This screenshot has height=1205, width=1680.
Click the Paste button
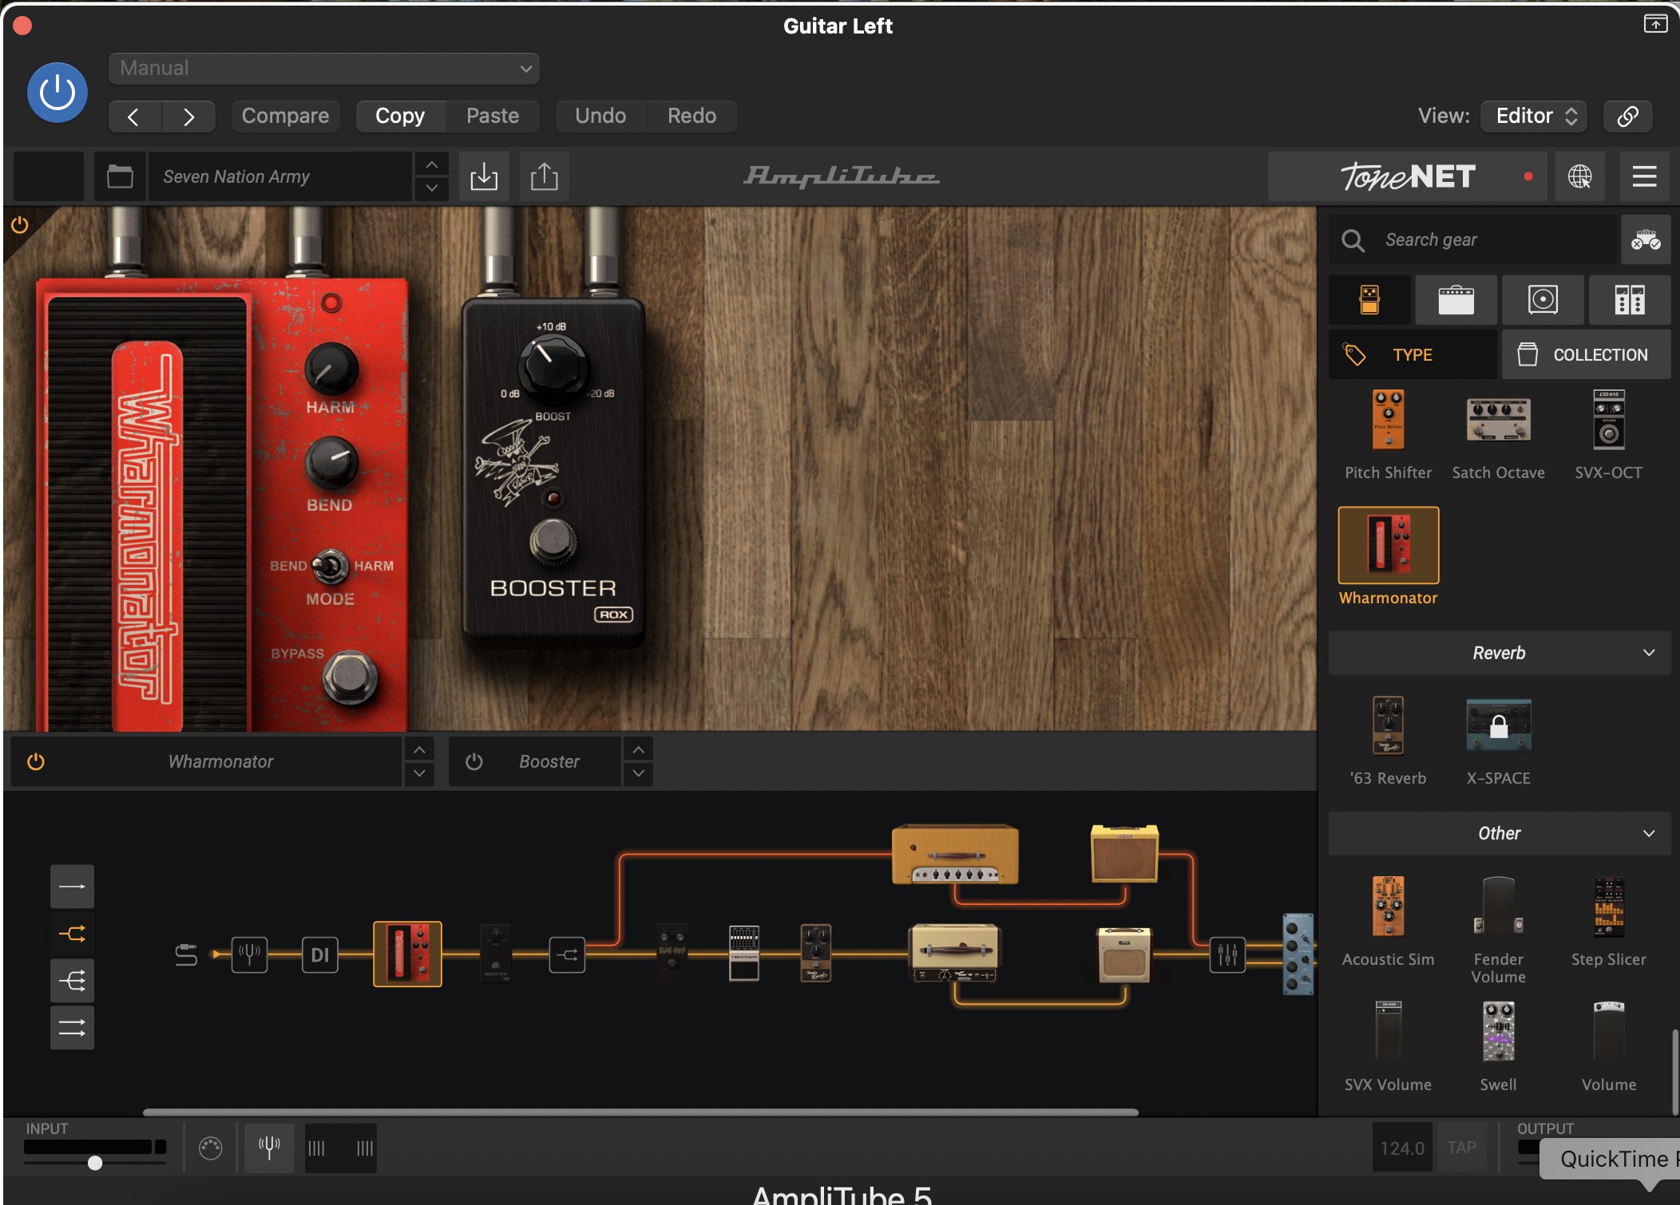pyautogui.click(x=493, y=117)
